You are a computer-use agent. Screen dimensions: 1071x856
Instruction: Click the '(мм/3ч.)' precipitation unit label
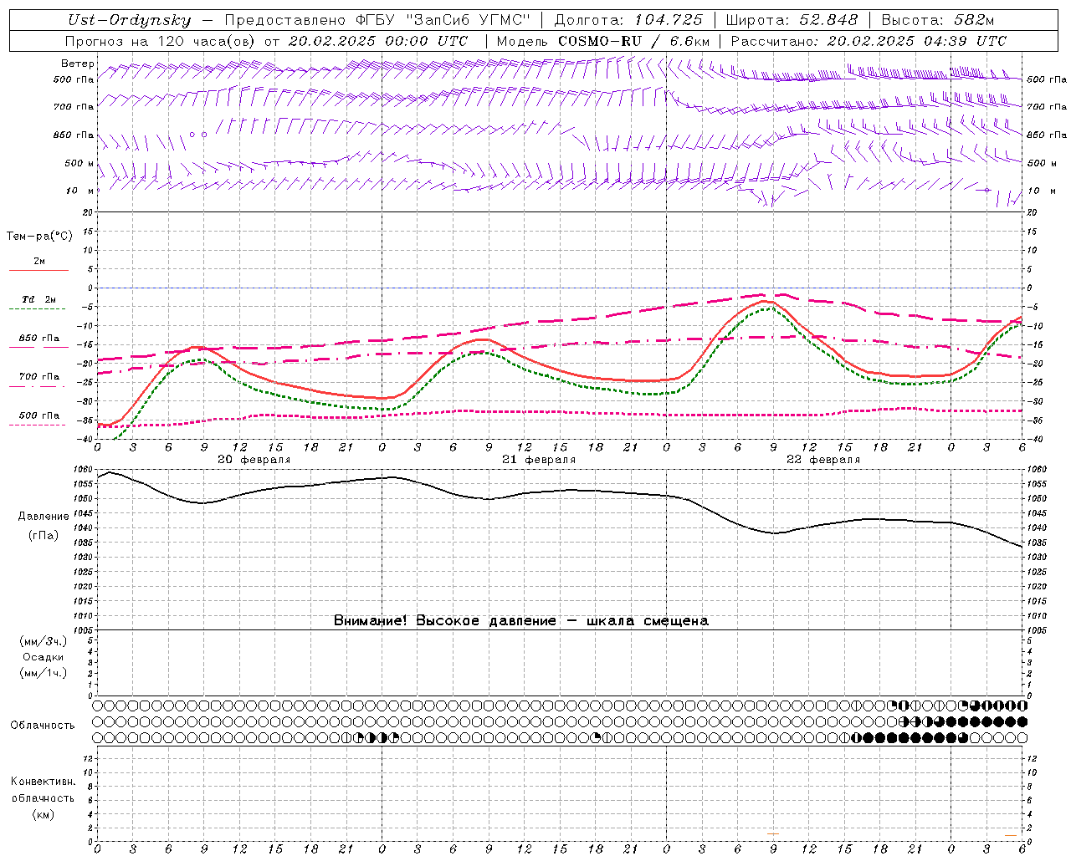(x=44, y=641)
